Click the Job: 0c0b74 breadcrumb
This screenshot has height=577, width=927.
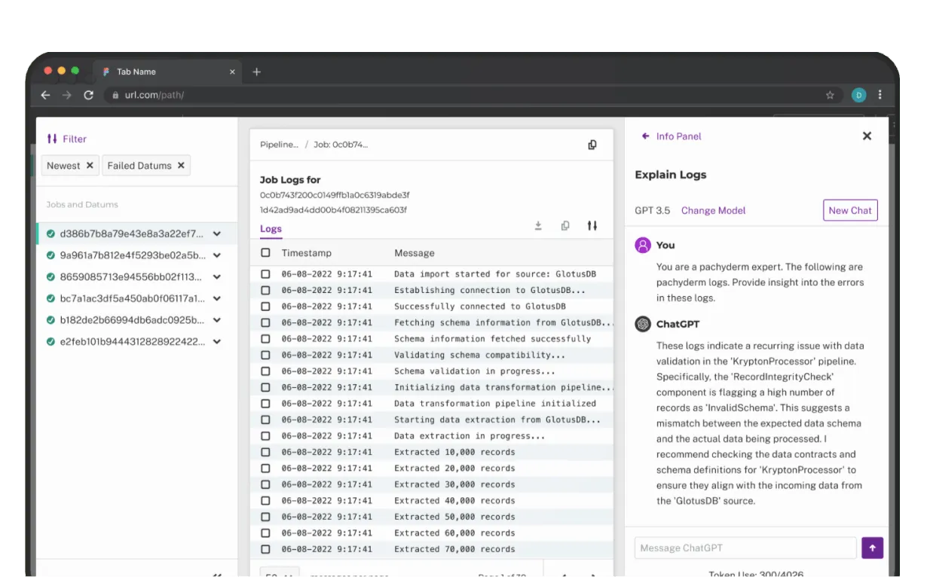pos(341,145)
